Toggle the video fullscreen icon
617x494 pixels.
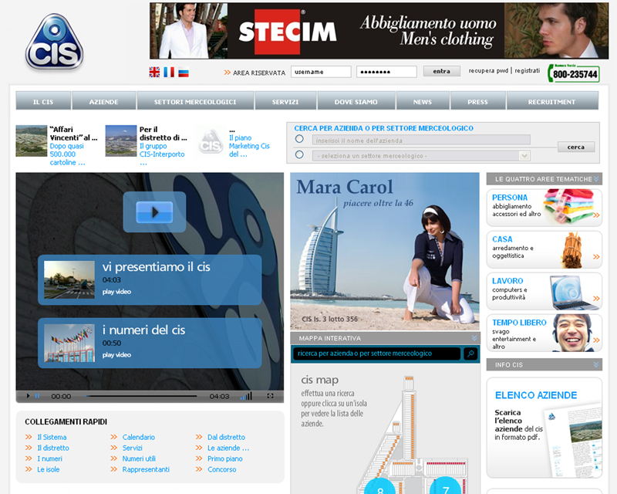click(x=271, y=396)
